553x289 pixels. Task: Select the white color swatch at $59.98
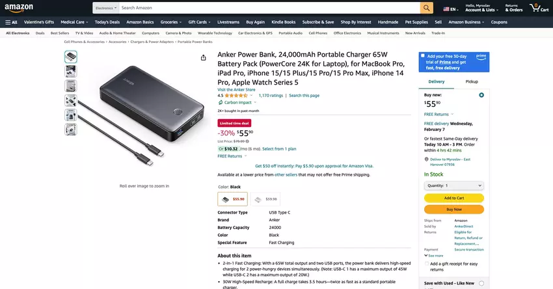tap(265, 199)
